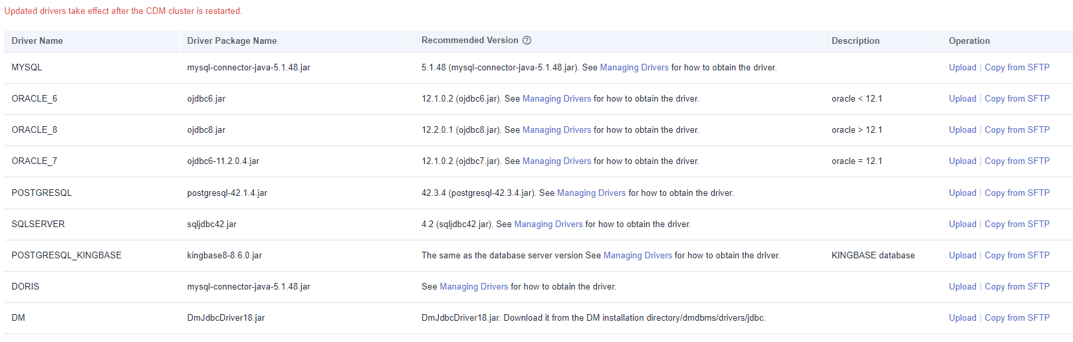Open Managing Drivers link in ORACLE_8 row
The image size is (1073, 342).
[x=556, y=130]
